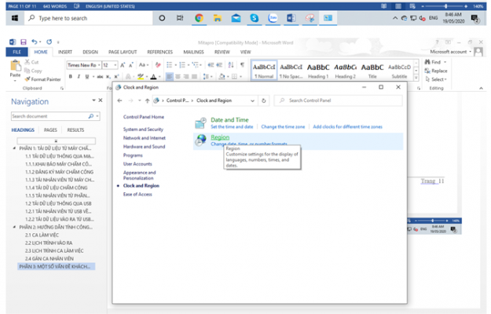Switch to the PAGES tab in Navigation
Image resolution: width=491 pixels, height=314 pixels.
[x=49, y=130]
